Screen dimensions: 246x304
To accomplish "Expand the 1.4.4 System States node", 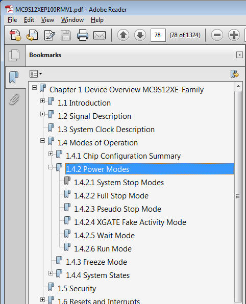I will pyautogui.click(x=51, y=273).
